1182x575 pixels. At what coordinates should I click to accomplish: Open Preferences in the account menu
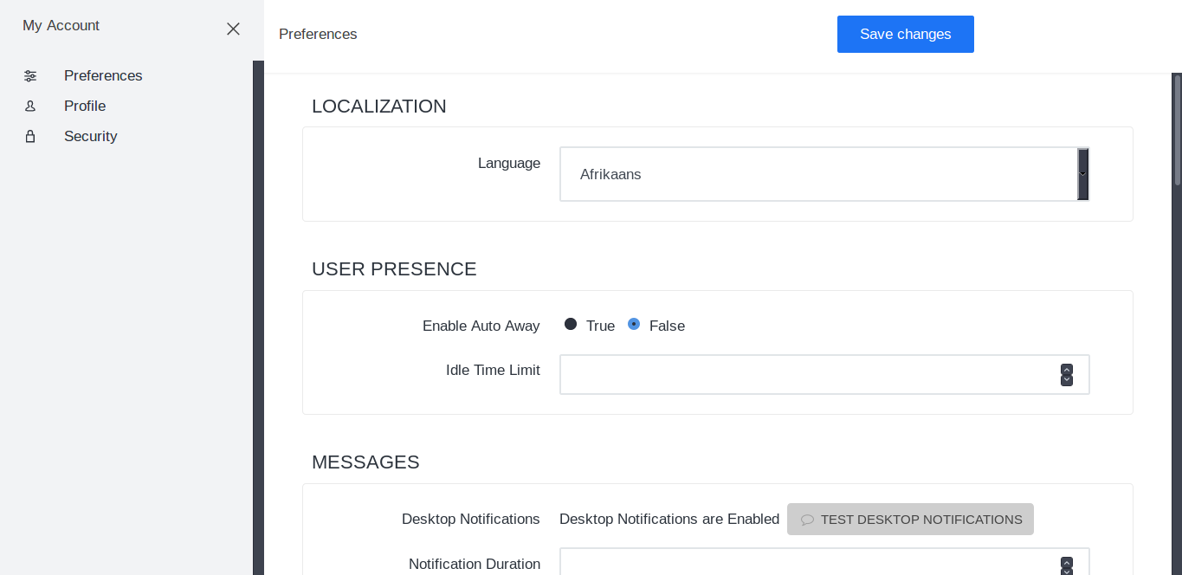[x=103, y=76]
